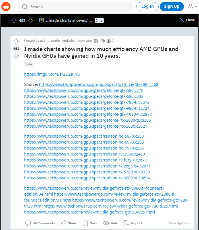This screenshot has height=230, width=199.
Task: Downvote the post in the black header bar
Action: pos(30,20)
